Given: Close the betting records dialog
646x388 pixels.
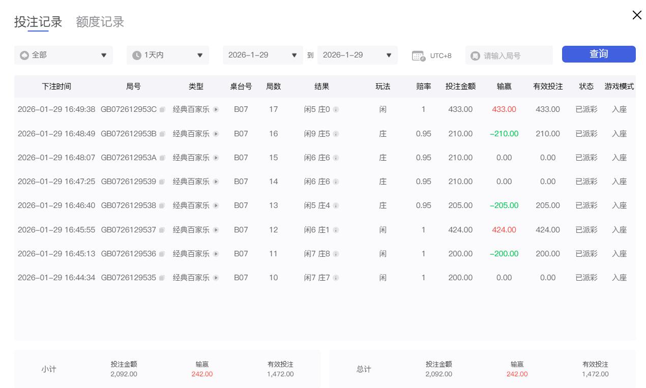Looking at the screenshot, I should pos(637,15).
